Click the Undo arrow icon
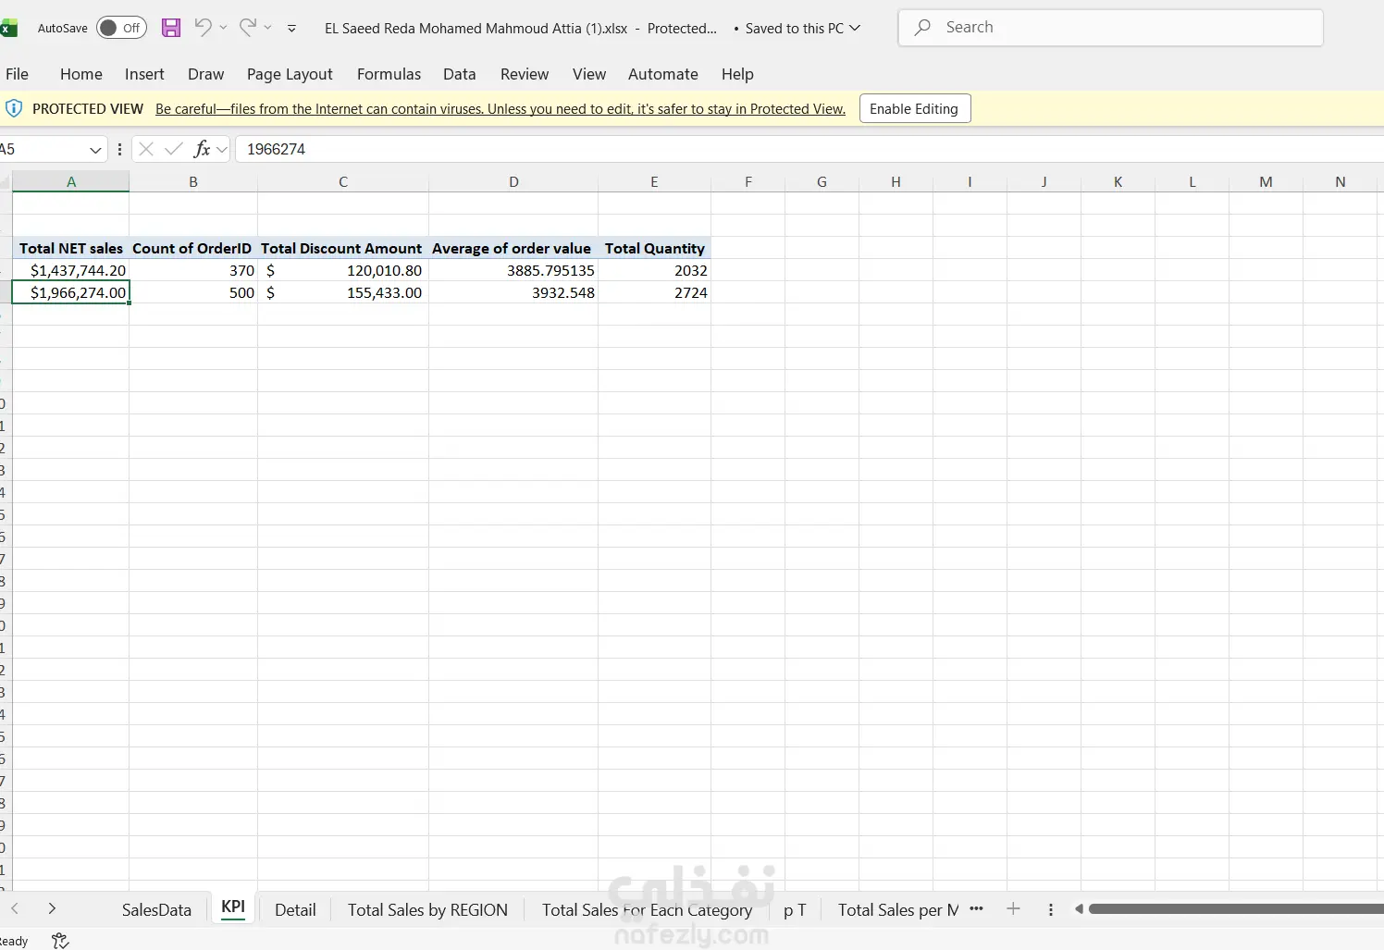The width and height of the screenshot is (1384, 950). tap(203, 27)
